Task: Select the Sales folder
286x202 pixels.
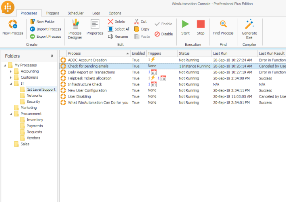Action: tap(25, 144)
